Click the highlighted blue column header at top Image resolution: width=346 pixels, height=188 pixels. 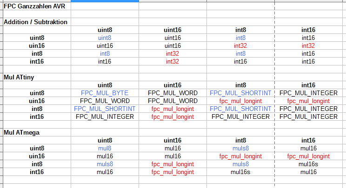(x=105, y=1)
